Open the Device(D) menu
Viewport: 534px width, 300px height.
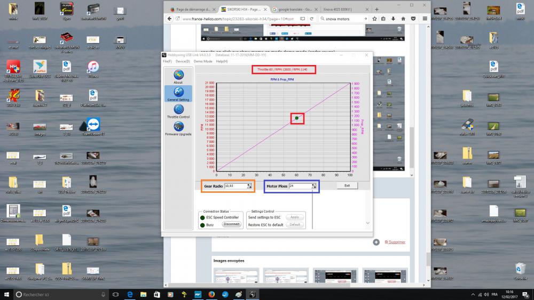(183, 61)
